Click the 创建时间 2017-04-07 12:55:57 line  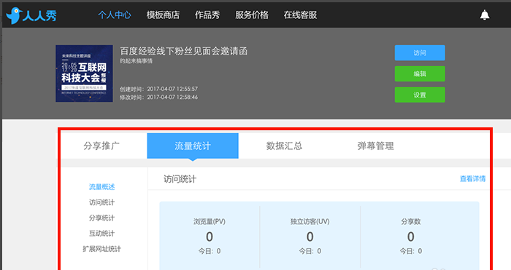158,89
